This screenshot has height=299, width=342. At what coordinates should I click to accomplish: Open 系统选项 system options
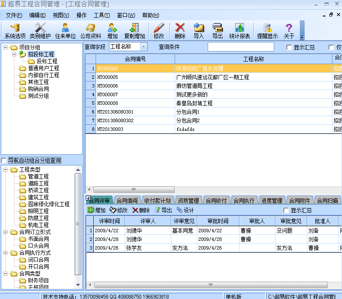(15, 31)
